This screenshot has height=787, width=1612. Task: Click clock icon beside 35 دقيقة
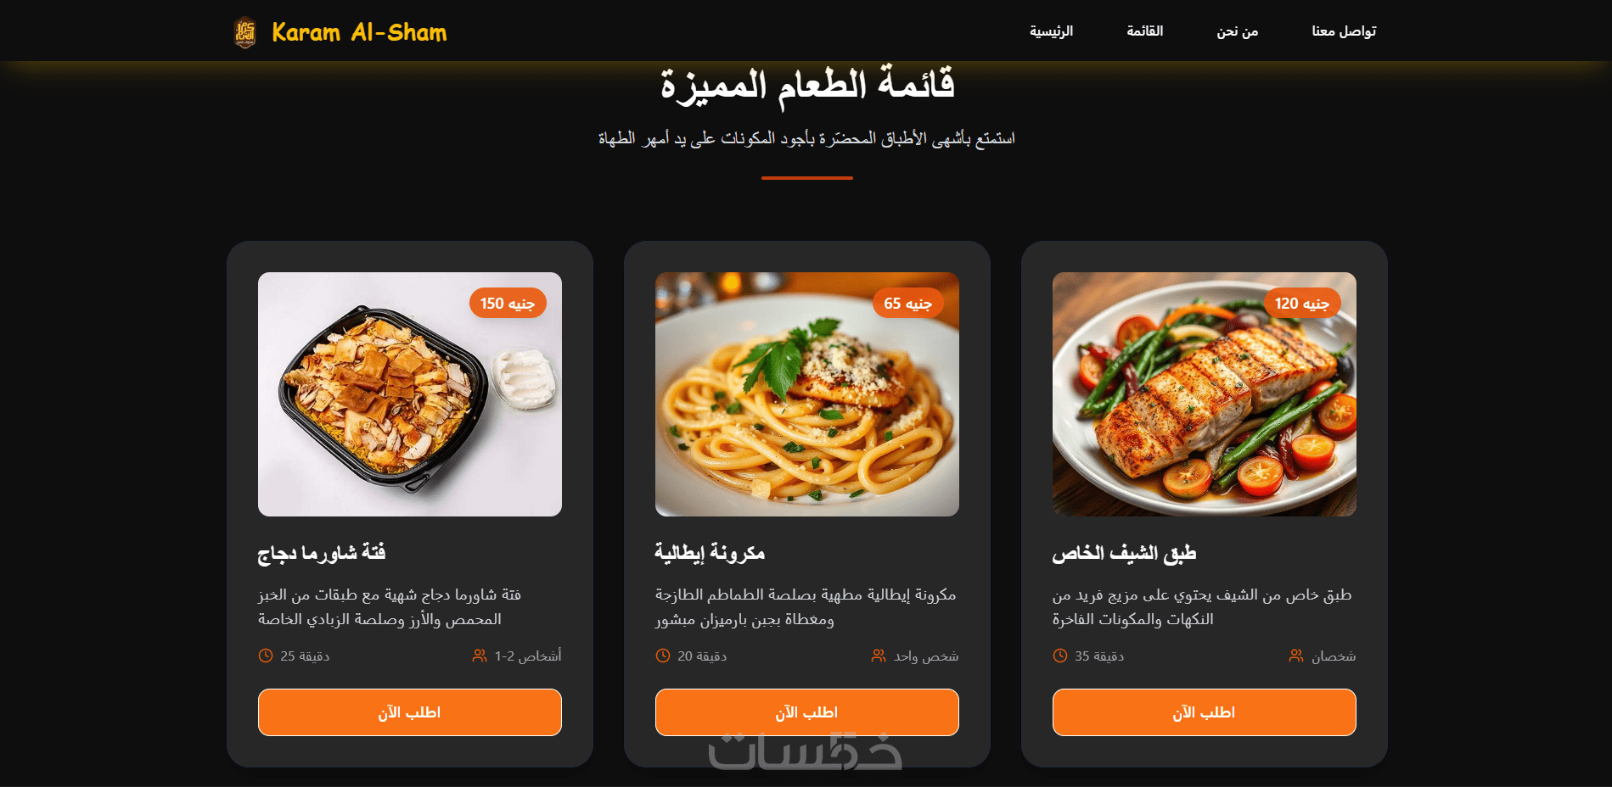[1060, 656]
